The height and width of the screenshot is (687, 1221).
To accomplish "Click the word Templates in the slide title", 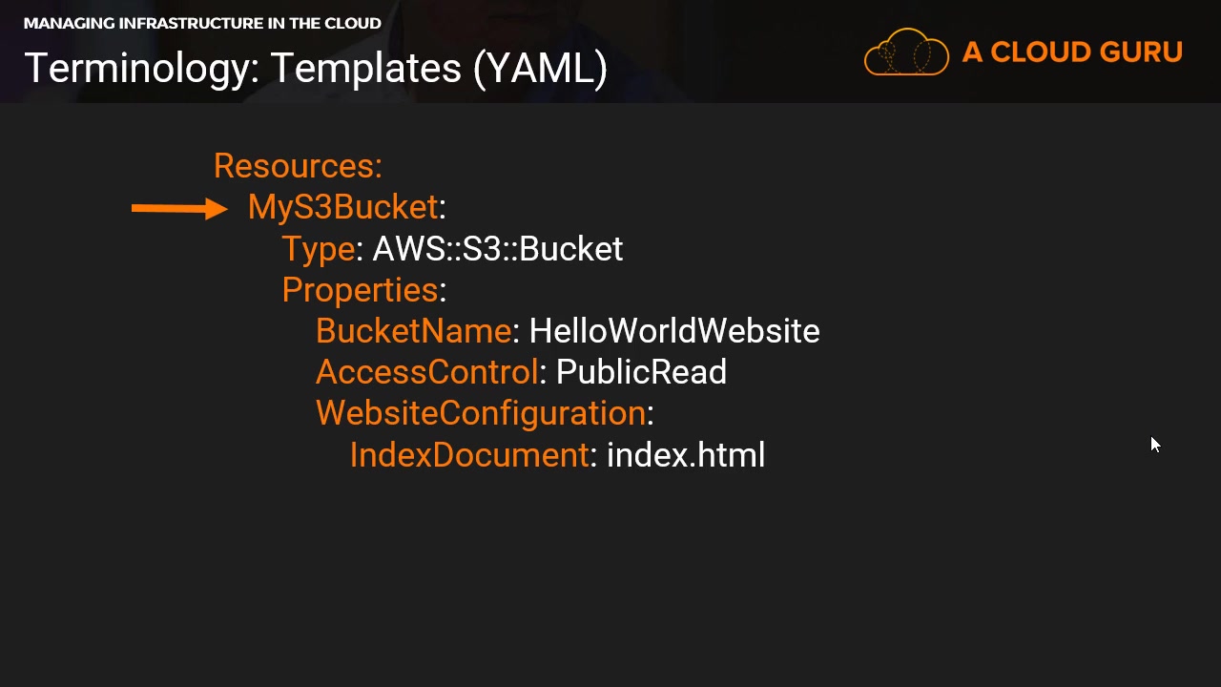I will point(365,69).
